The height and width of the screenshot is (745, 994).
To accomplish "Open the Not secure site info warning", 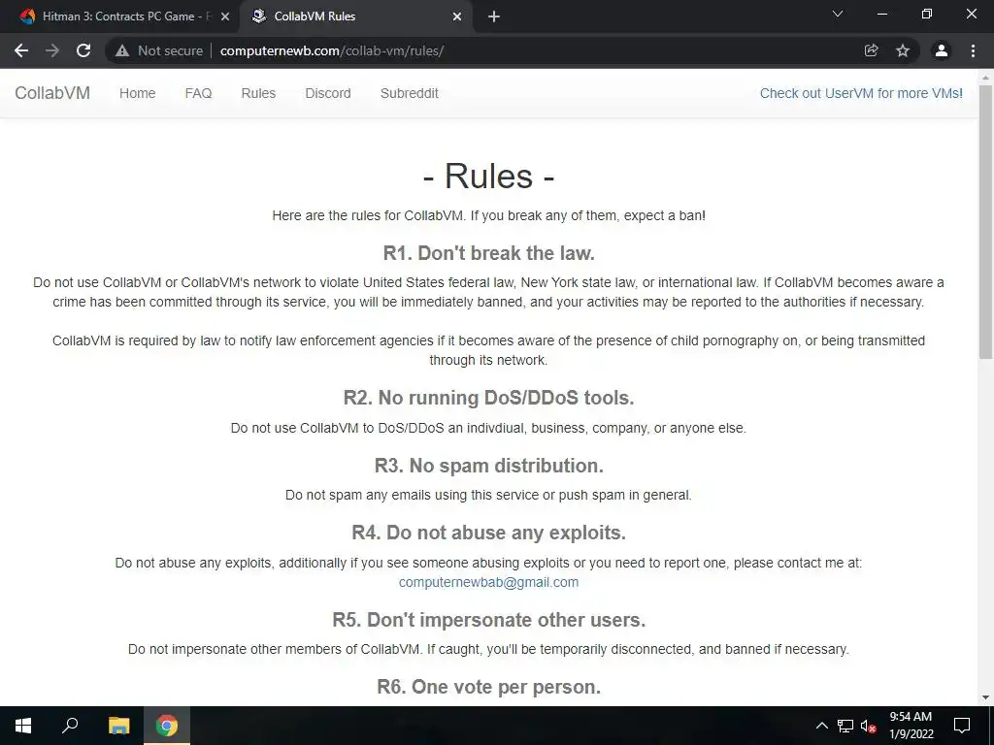I will coord(159,50).
